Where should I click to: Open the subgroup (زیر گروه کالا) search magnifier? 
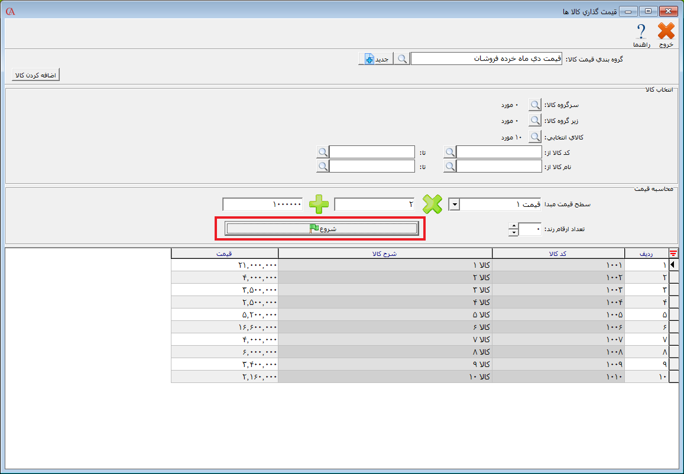click(x=534, y=121)
